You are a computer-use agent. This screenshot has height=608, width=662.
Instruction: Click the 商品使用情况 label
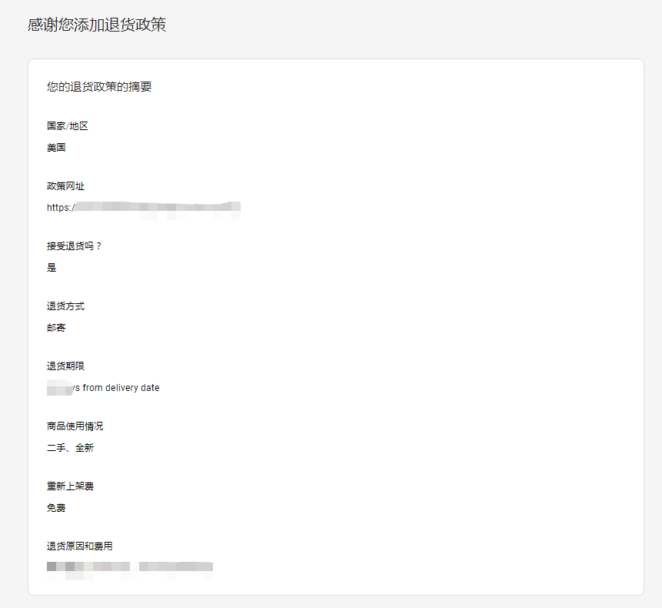[x=76, y=426]
